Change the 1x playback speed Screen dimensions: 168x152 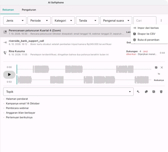[x=159, y=74]
